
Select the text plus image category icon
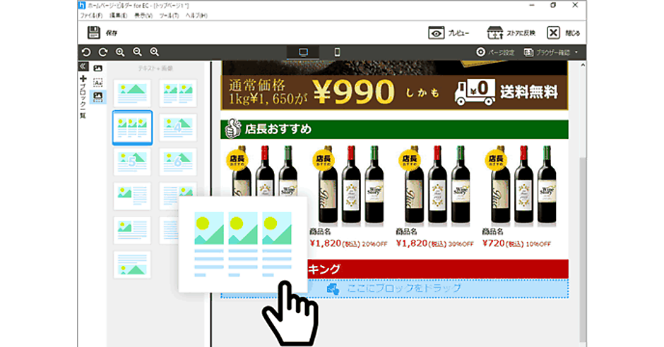[x=98, y=96]
